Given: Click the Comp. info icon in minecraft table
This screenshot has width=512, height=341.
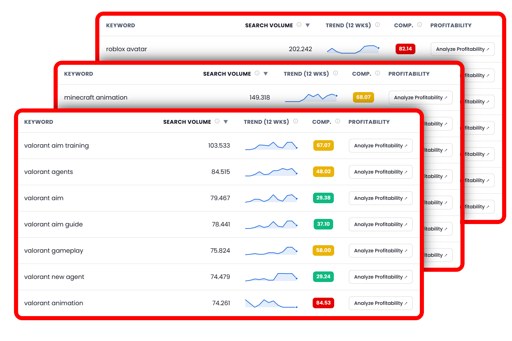Looking at the screenshot, I should [378, 73].
